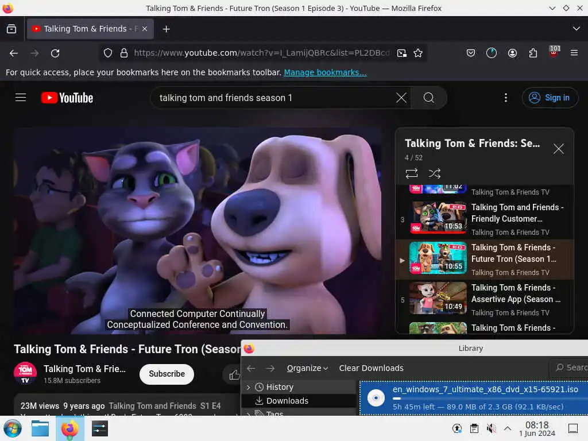Click the Sign in button
Screen dimensions: 588x441
[x=550, y=98]
